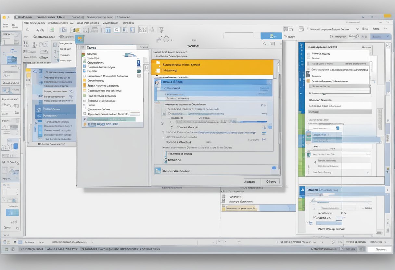Image resolution: width=395 pixels, height=270 pixels.
Task: Select the magnifier search icon in the toolbar
Action: point(117,30)
